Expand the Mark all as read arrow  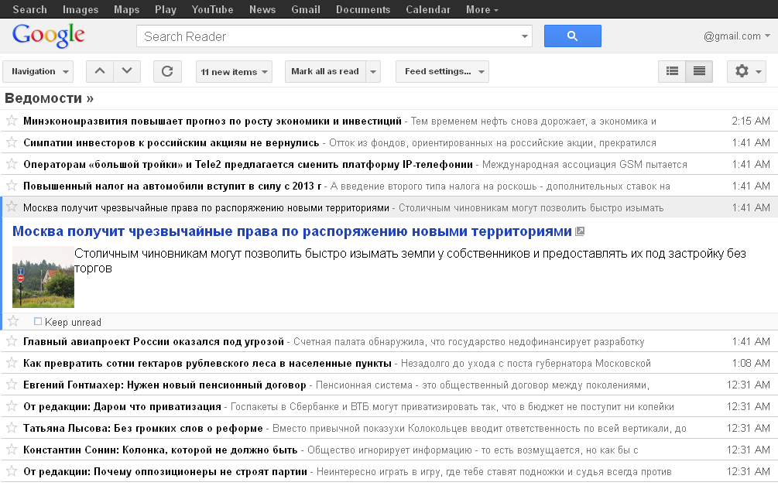(373, 71)
